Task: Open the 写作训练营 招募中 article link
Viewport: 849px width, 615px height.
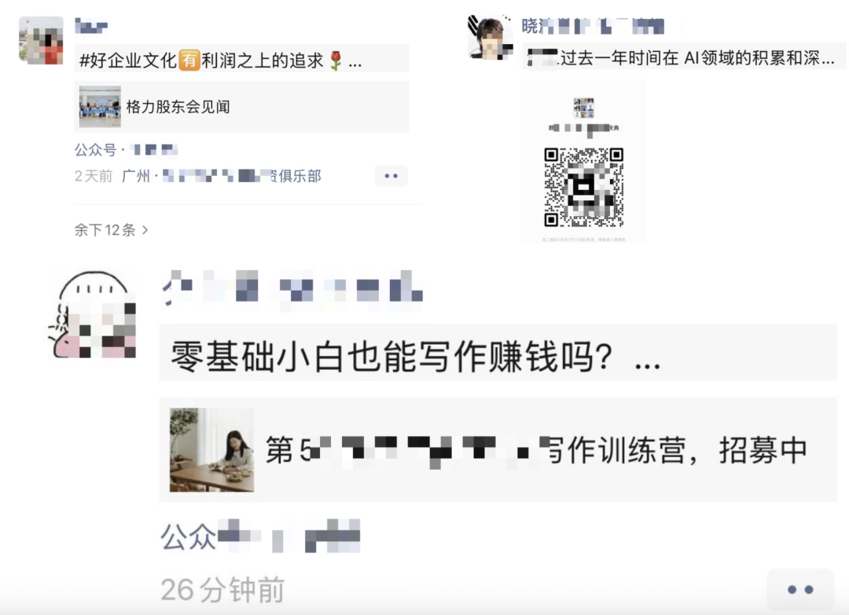Action: pyautogui.click(x=498, y=449)
